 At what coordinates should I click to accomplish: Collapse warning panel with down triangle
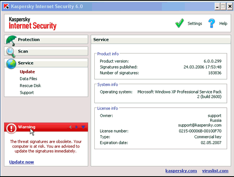83,127
